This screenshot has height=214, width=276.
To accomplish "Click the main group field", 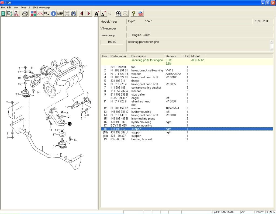I will pos(200,35).
